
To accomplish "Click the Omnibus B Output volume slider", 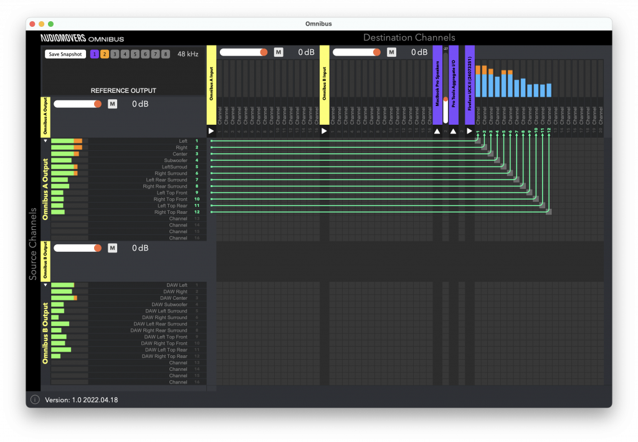I will [x=77, y=248].
